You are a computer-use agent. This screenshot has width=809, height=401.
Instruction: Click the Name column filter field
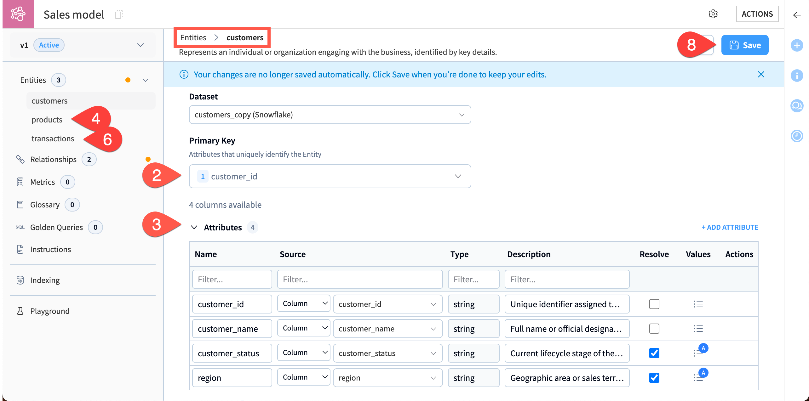tap(232, 279)
